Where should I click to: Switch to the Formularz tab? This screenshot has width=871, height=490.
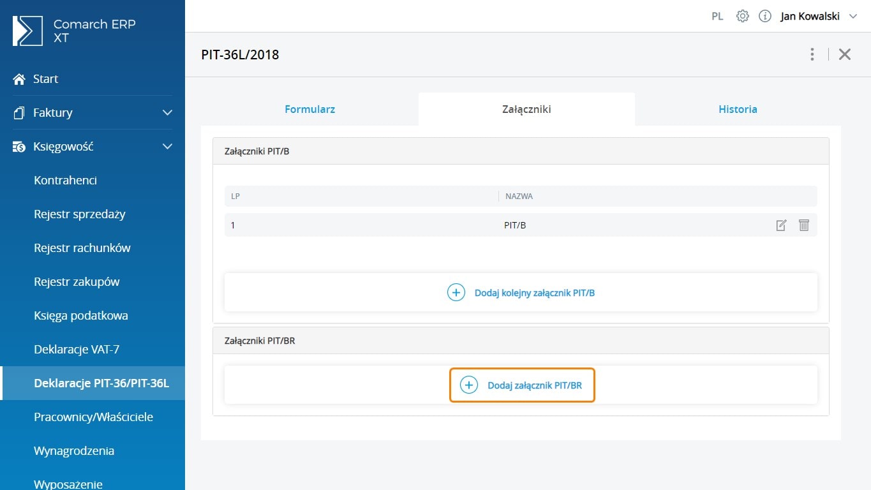tap(309, 109)
